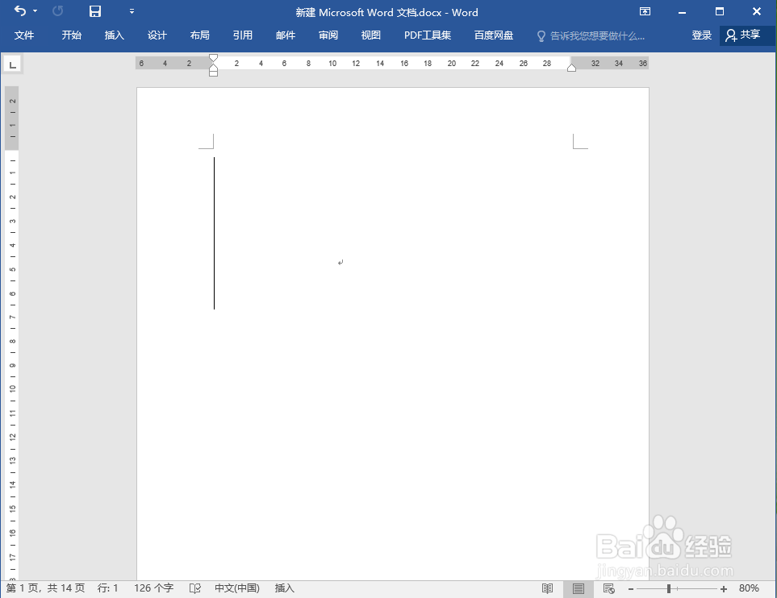The image size is (777, 598).
Task: Click the tab stop selector box
Action: point(12,64)
